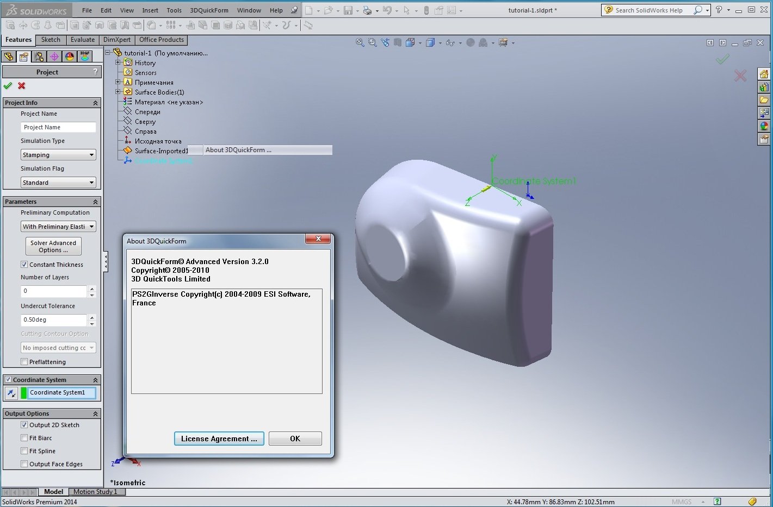Click the Zoom to Area icon
This screenshot has width=773, height=507.
[x=373, y=42]
